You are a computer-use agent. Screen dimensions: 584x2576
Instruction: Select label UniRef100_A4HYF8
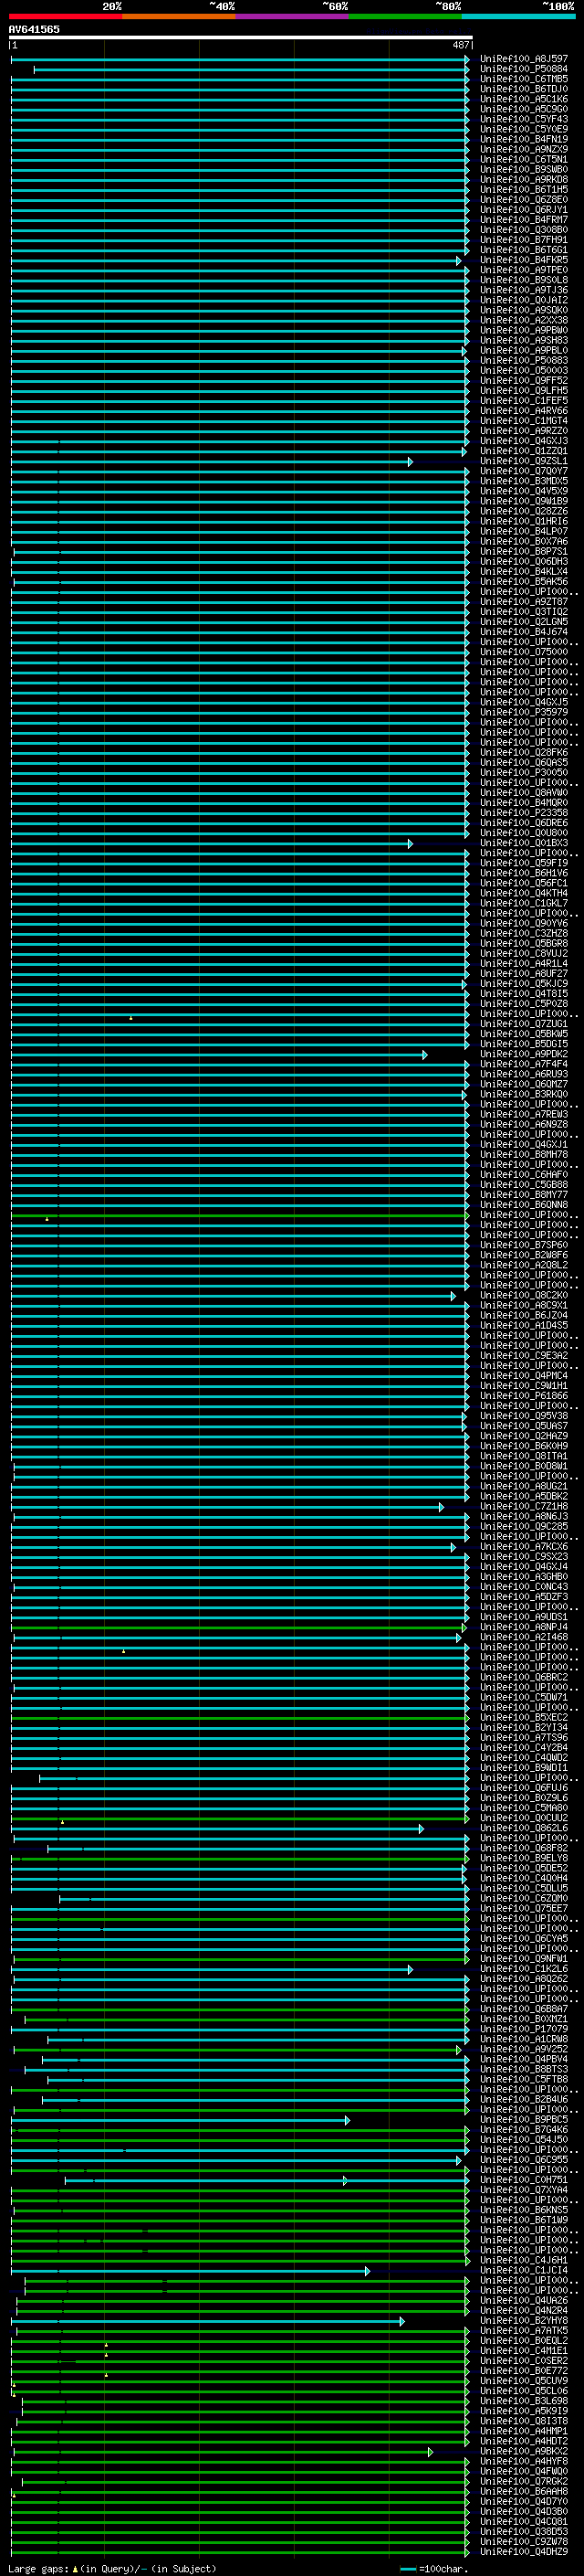(x=524, y=2462)
